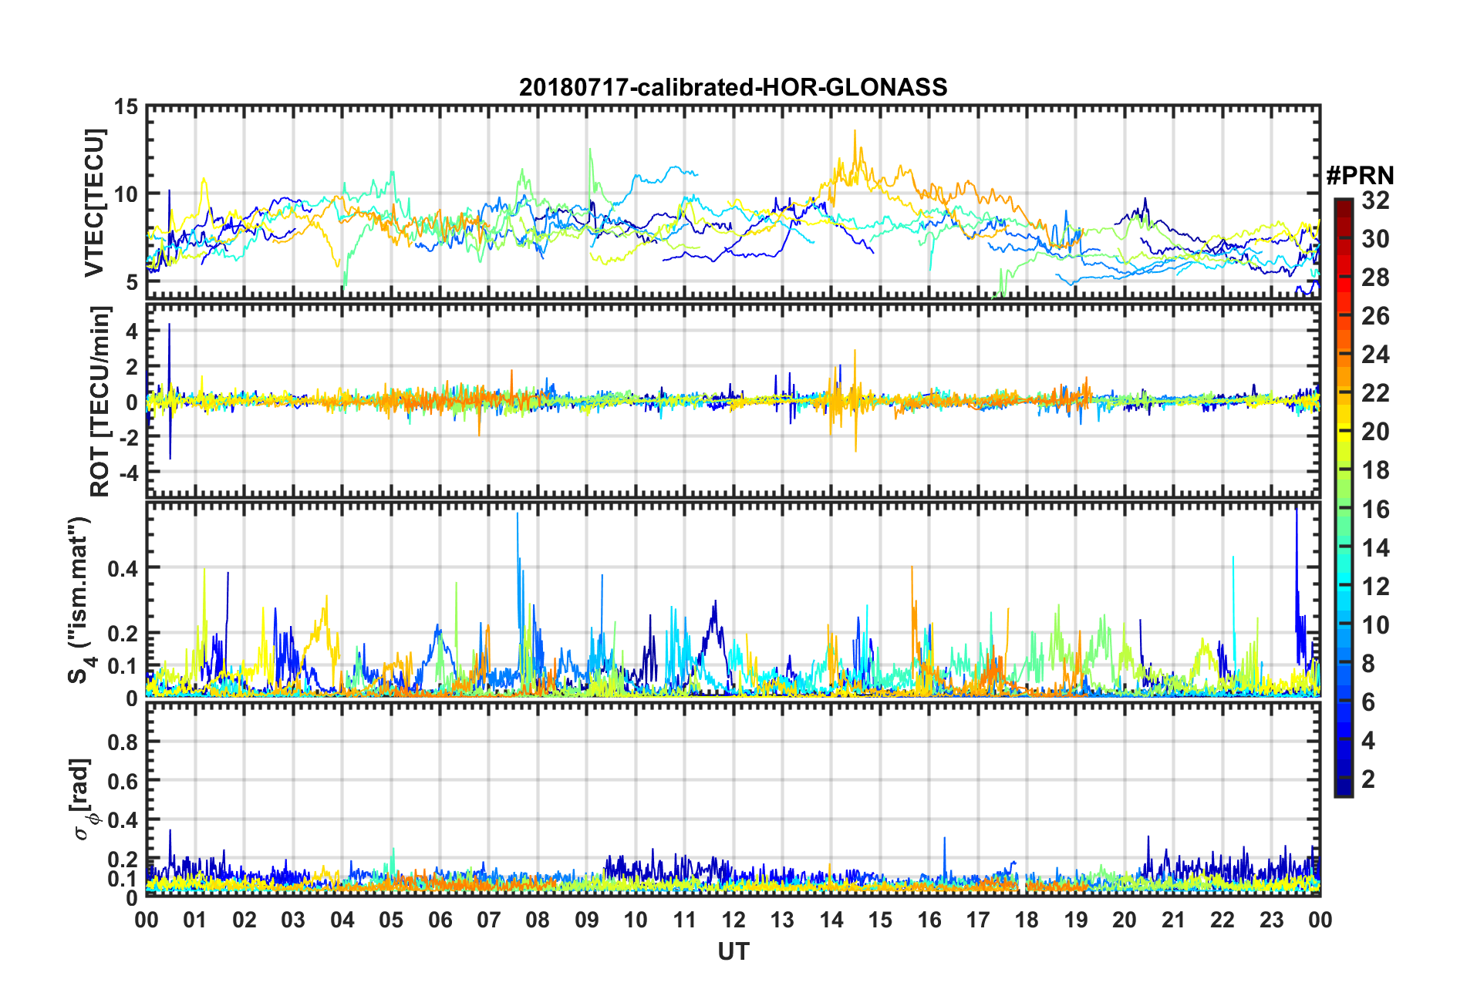Image resolution: width=1467 pixels, height=996 pixels.
Task: Click the sigma phi tick label 0.8
Action: point(123,742)
